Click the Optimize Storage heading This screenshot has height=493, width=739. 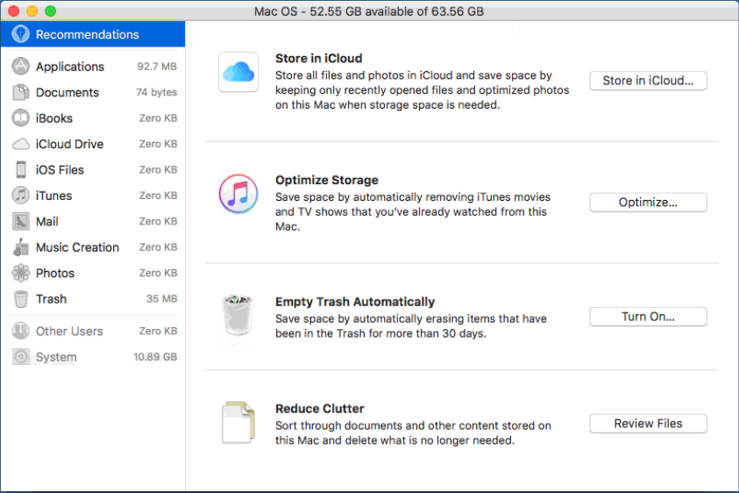click(327, 180)
